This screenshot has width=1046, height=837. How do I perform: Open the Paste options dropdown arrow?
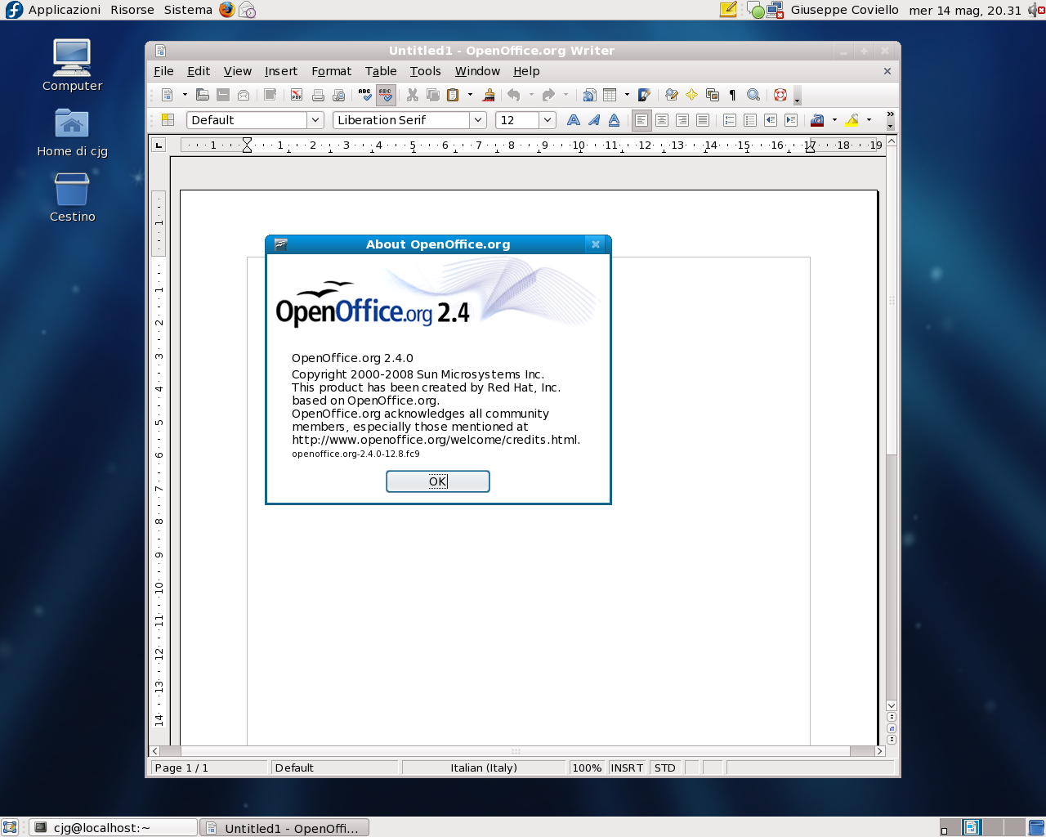point(470,95)
